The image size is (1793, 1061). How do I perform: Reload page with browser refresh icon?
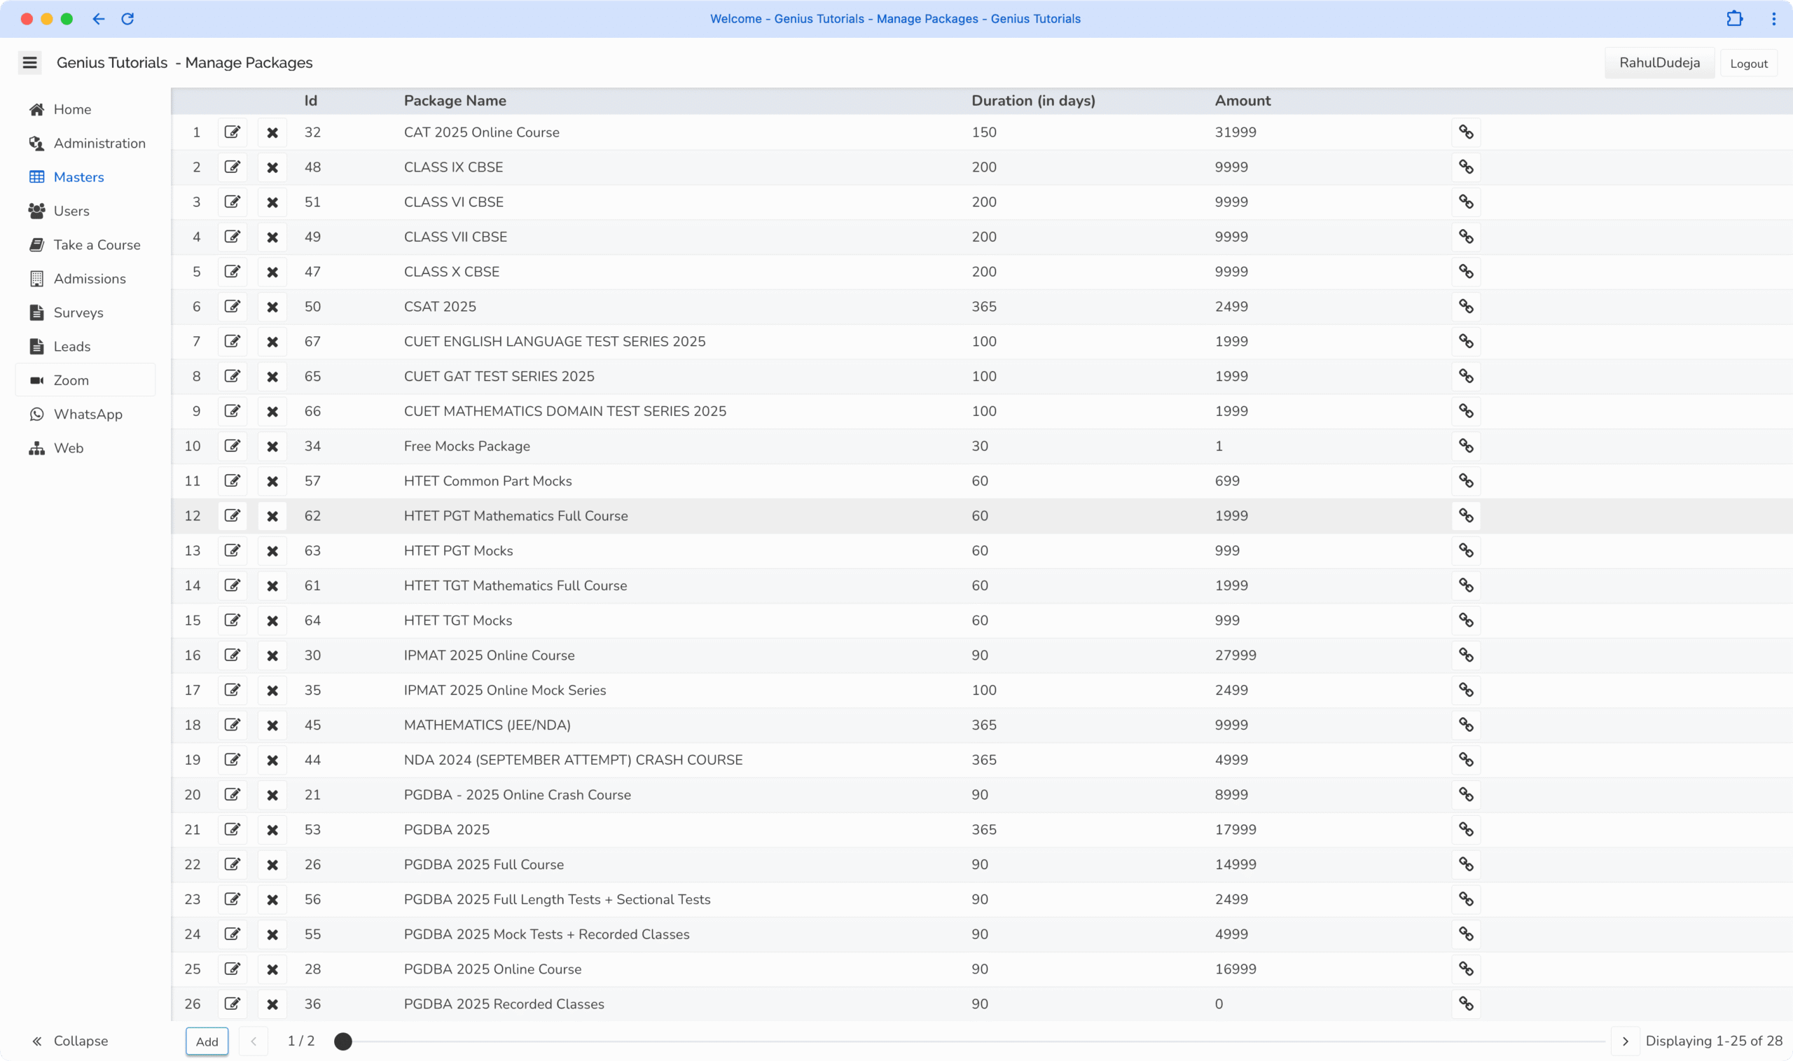127,20
